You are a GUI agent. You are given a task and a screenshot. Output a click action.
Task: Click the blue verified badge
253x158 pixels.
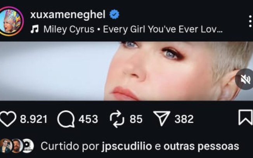click(114, 14)
